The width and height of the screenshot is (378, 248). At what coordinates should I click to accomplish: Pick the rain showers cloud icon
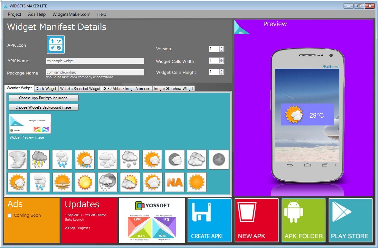(x=62, y=160)
